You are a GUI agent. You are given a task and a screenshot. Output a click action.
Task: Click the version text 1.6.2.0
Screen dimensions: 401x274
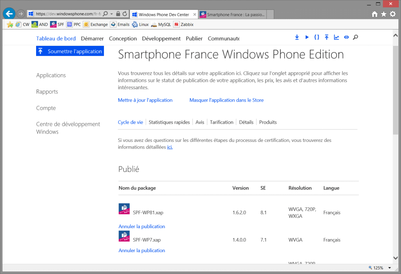tap(239, 213)
